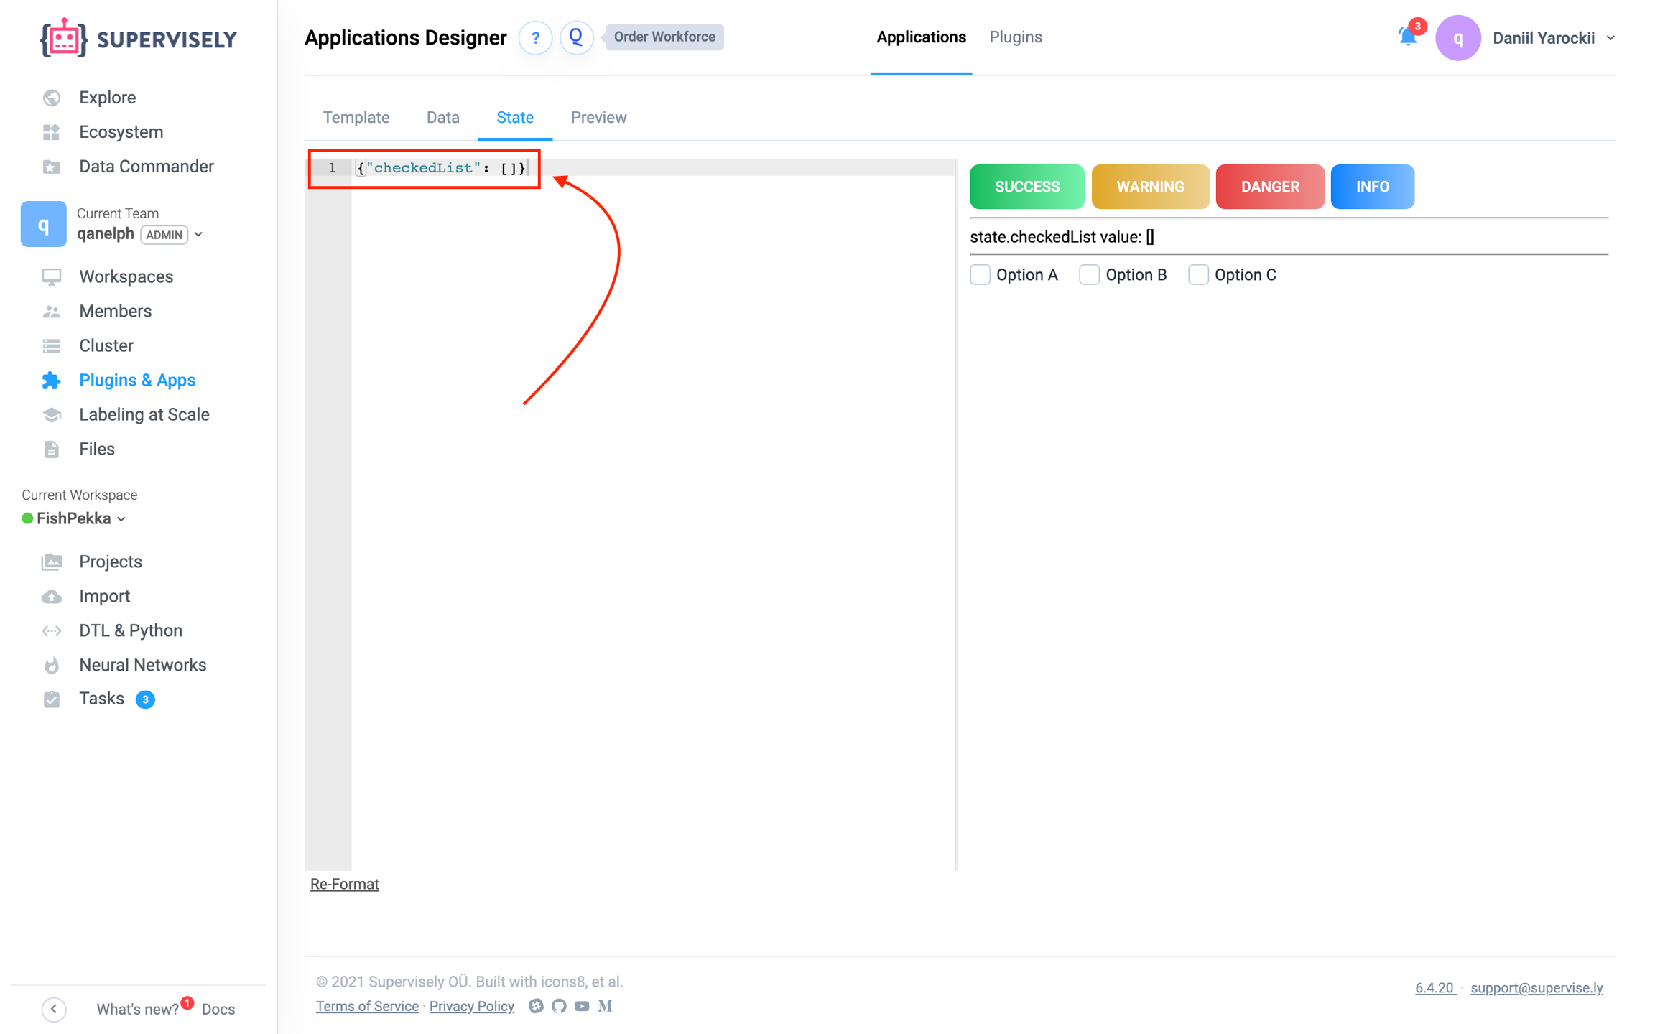This screenshot has height=1034, width=1655.
Task: Click the YouTube icon in footer
Action: (x=582, y=1006)
